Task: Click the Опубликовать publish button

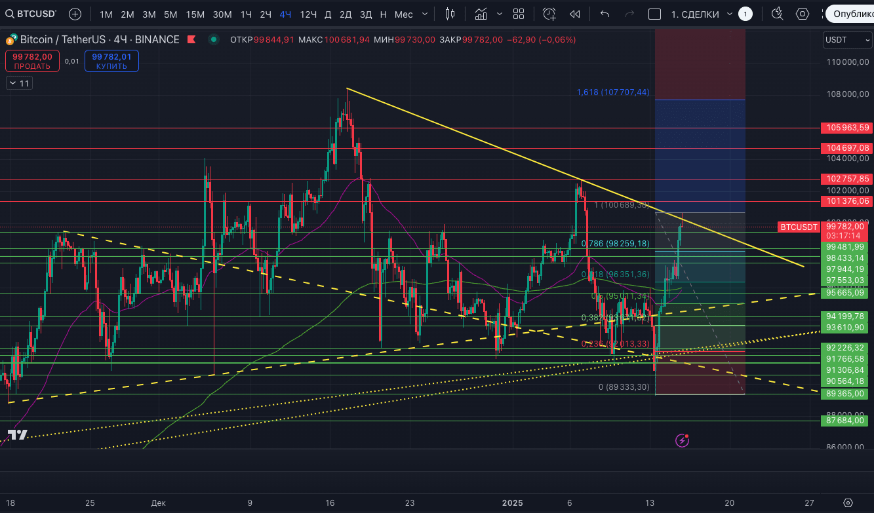Action: pyautogui.click(x=850, y=14)
